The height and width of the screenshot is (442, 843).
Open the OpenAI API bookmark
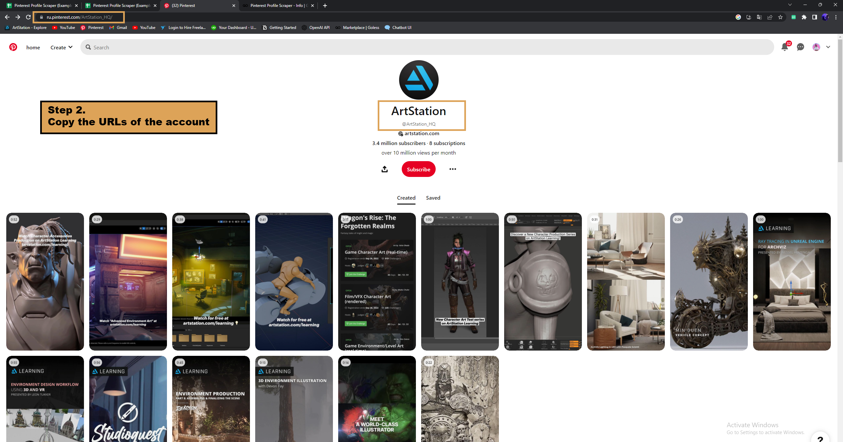316,28
